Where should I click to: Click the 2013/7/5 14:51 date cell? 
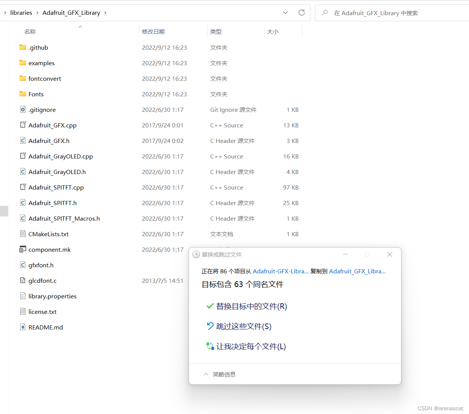pyautogui.click(x=162, y=281)
